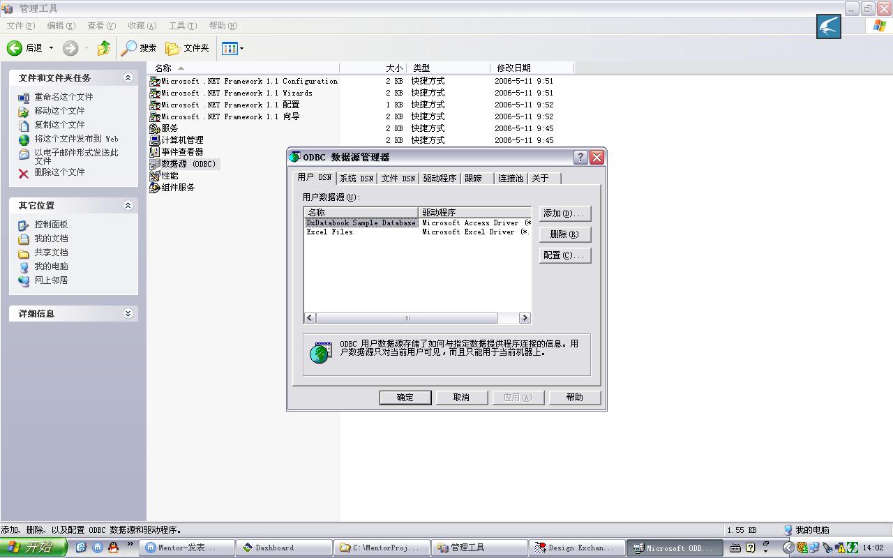This screenshot has height=558, width=893.
Task: Open the views button in the toolbar
Action: click(x=232, y=48)
